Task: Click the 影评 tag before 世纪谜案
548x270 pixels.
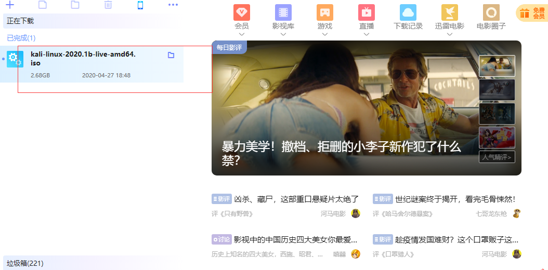Action: tap(383, 199)
